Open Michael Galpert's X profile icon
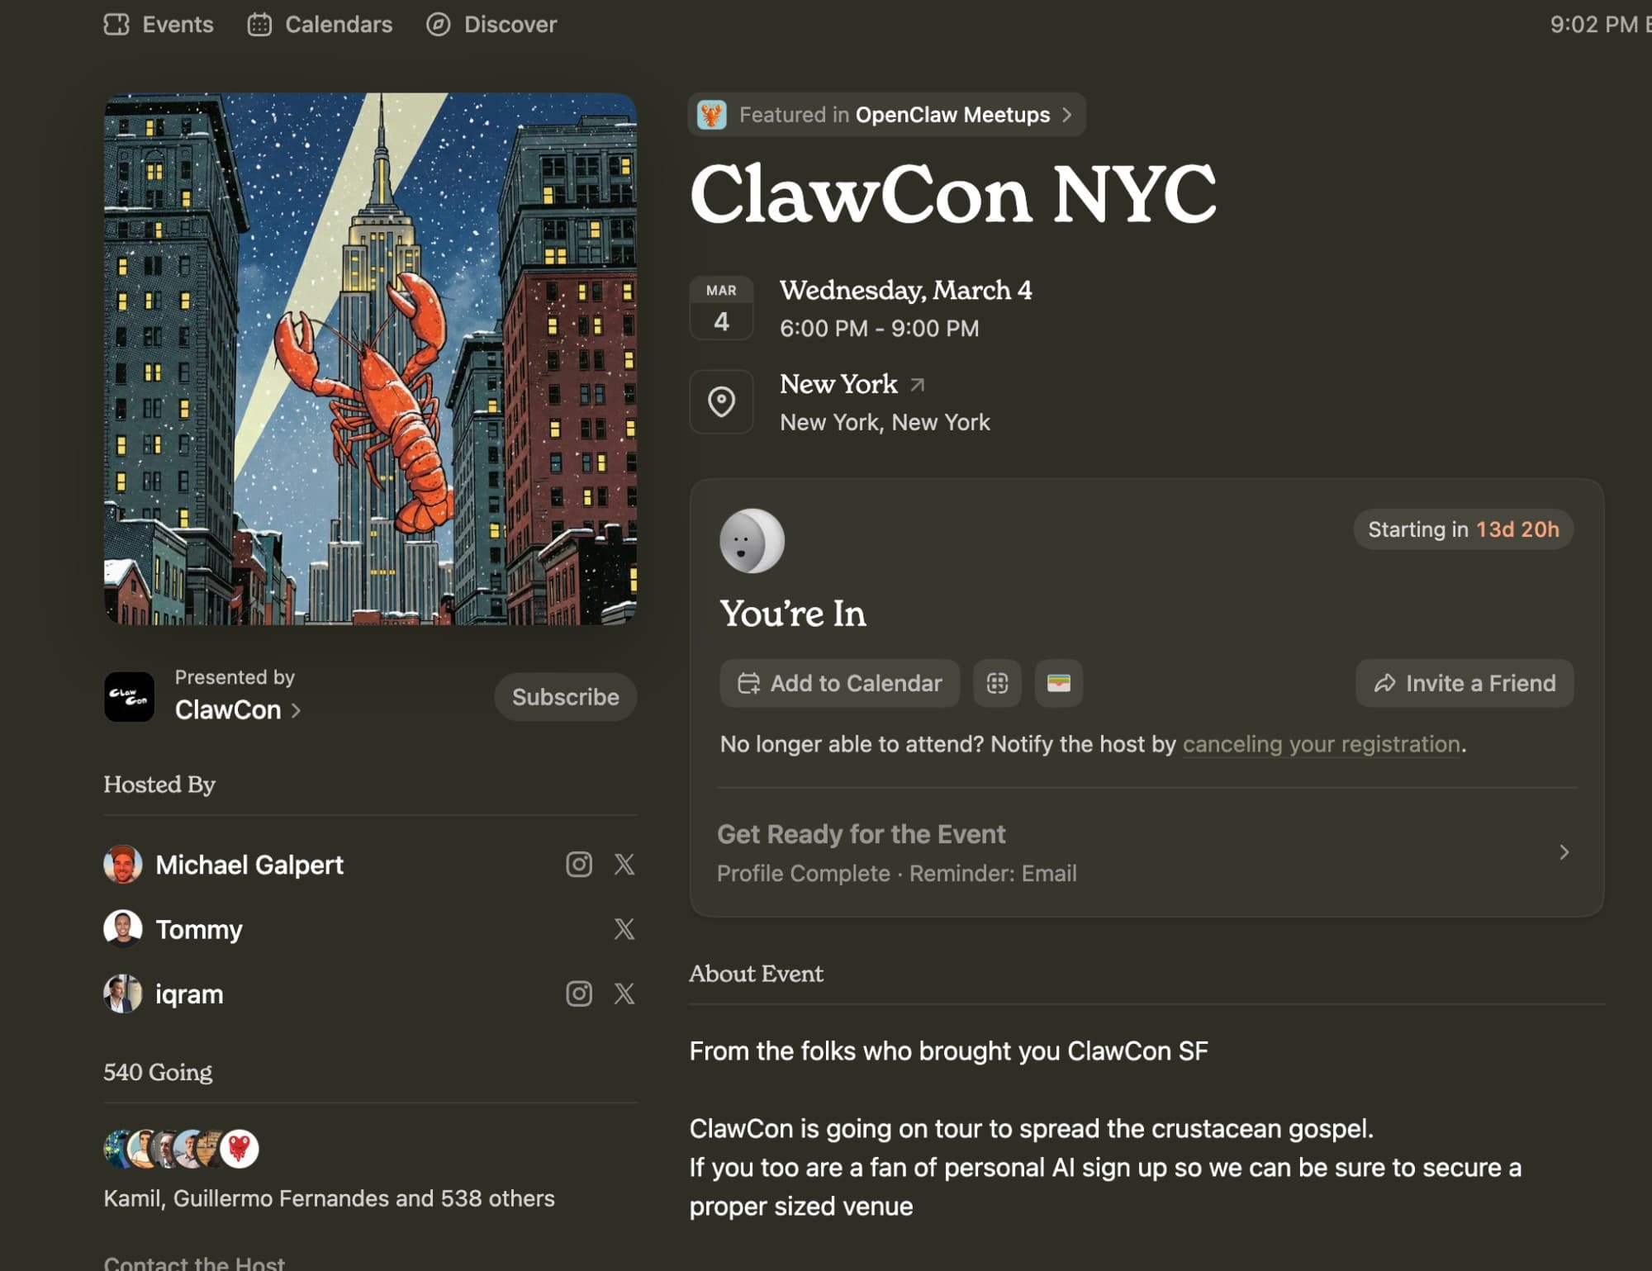 tap(624, 864)
